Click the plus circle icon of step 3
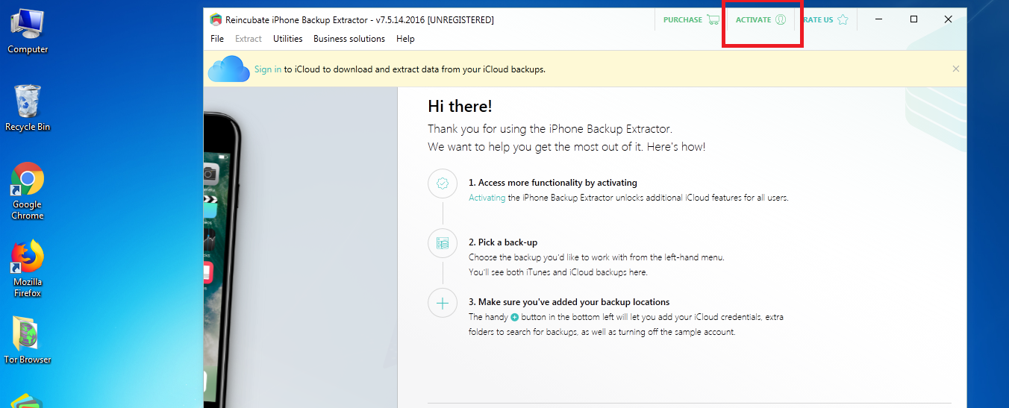1009x408 pixels. [443, 304]
